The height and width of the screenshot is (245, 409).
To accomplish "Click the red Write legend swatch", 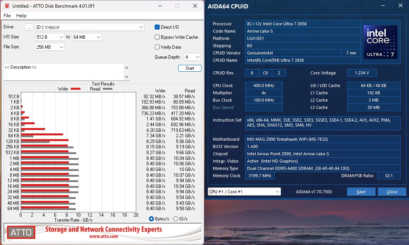I will coord(76,89).
